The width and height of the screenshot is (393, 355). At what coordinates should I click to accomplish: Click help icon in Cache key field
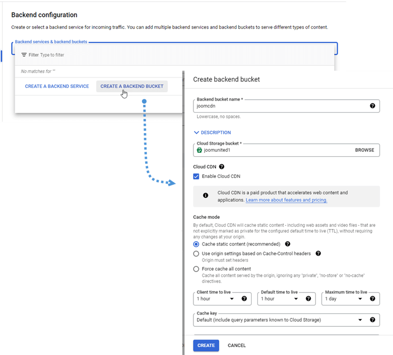tap(372, 320)
